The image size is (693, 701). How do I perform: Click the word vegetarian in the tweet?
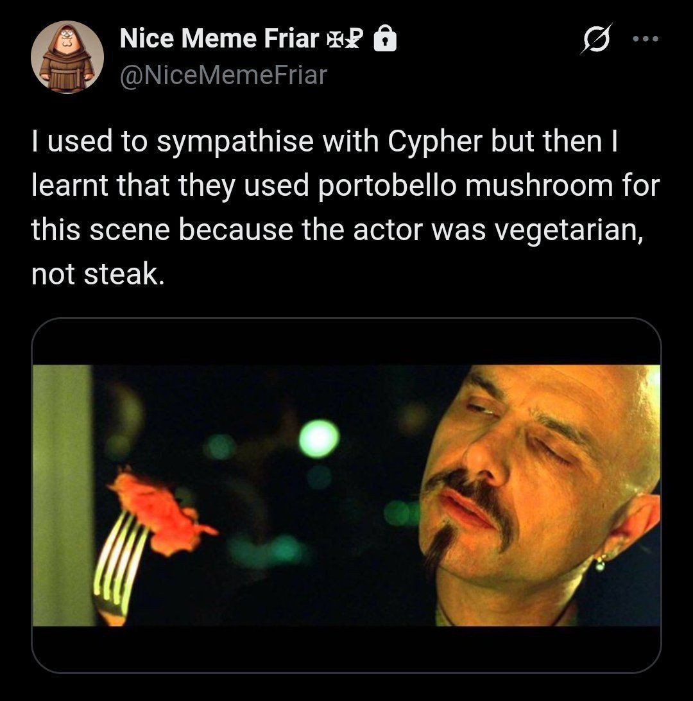pos(569,230)
